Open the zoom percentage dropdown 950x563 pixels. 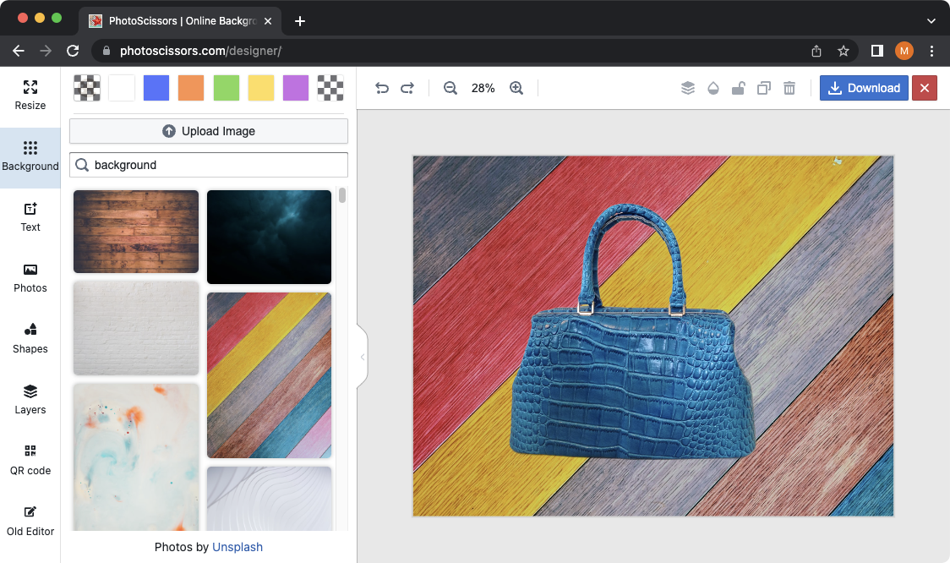[483, 87]
